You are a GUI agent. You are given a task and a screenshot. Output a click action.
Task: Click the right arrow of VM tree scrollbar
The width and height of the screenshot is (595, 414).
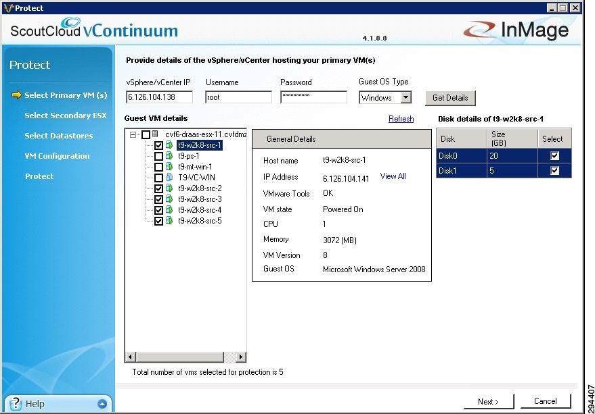[x=240, y=357]
